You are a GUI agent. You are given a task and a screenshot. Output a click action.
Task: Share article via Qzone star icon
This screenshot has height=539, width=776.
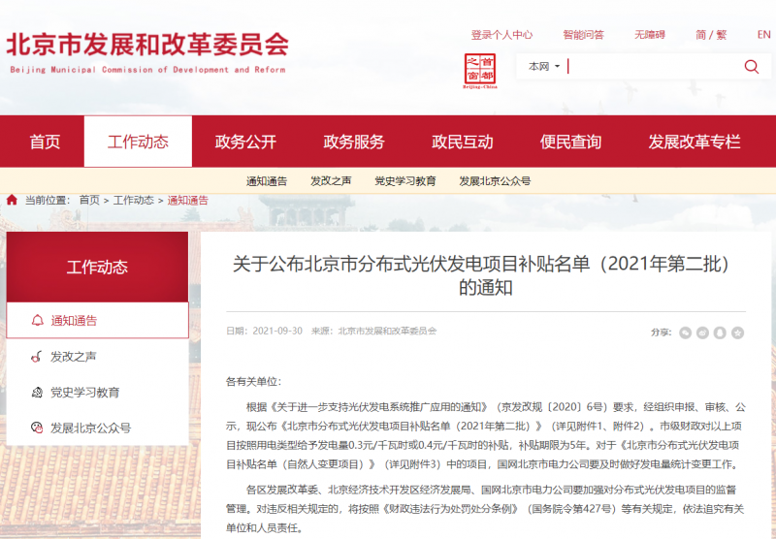738,333
